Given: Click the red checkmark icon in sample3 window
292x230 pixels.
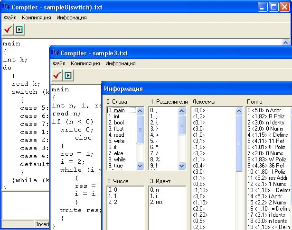Looking at the screenshot, I should click(x=57, y=75).
